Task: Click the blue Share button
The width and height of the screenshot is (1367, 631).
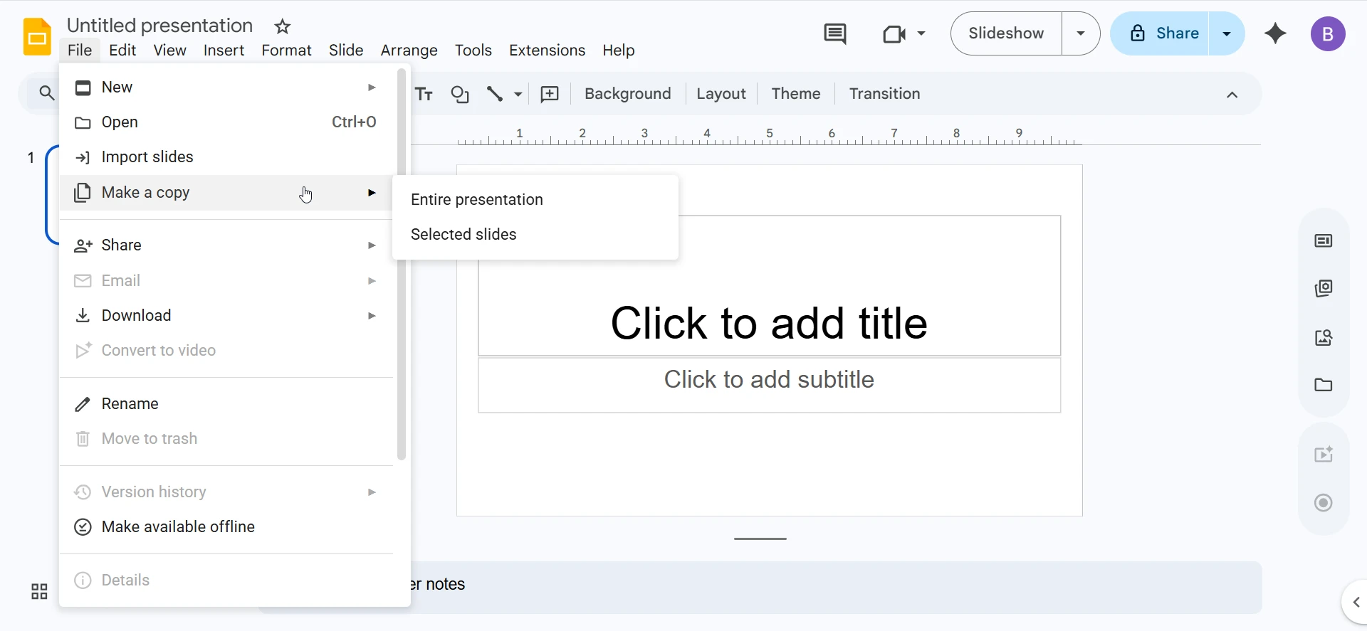Action: 1160,33
